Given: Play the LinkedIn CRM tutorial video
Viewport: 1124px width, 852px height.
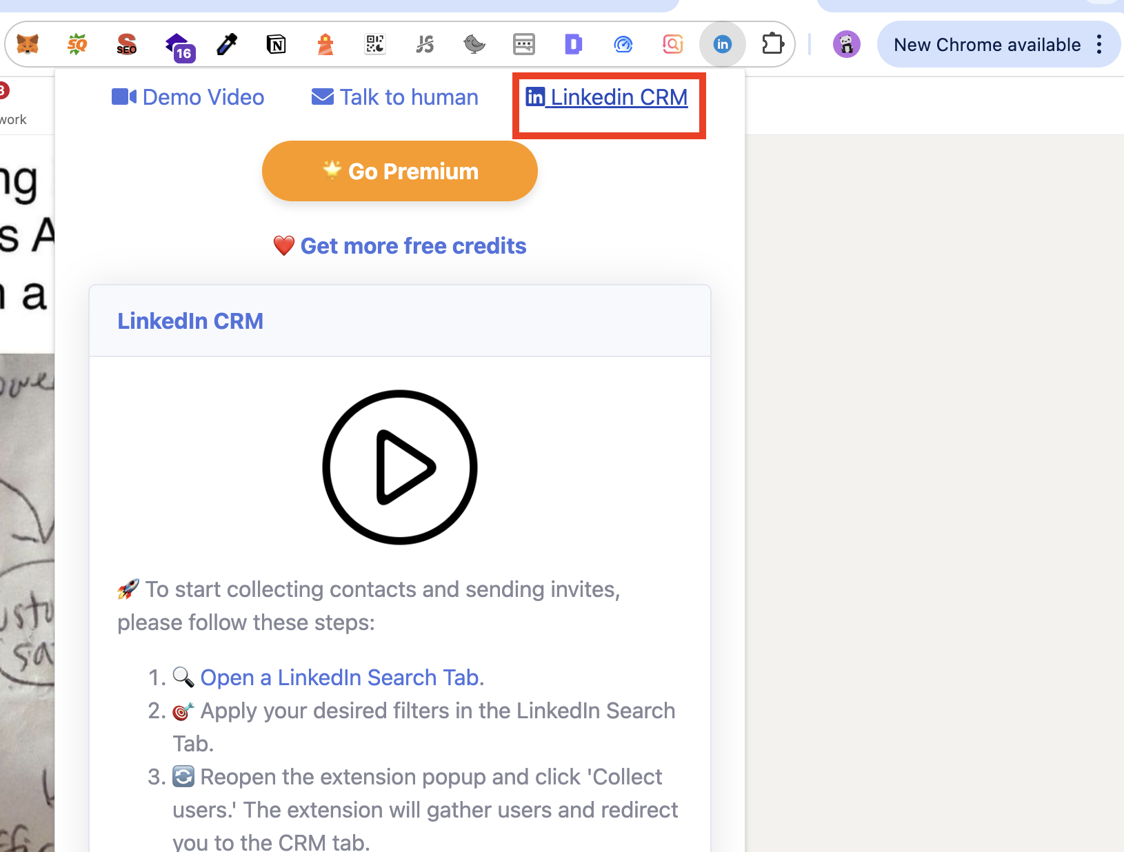Looking at the screenshot, I should point(400,467).
